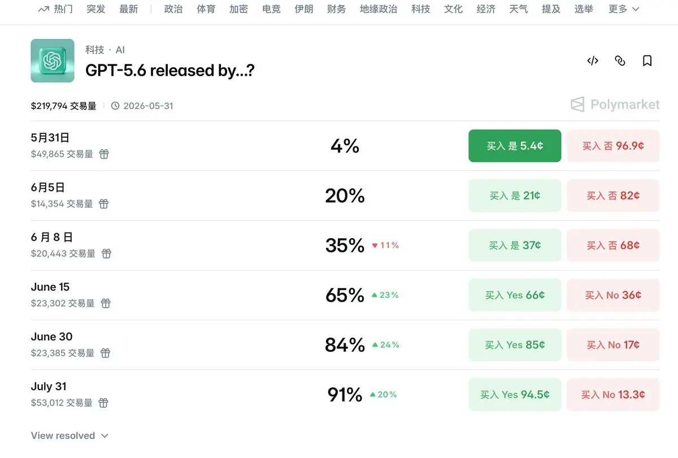The image size is (678, 458).
Task: Buy Yes at 5.4¢ for 5月31日
Action: pyautogui.click(x=515, y=146)
